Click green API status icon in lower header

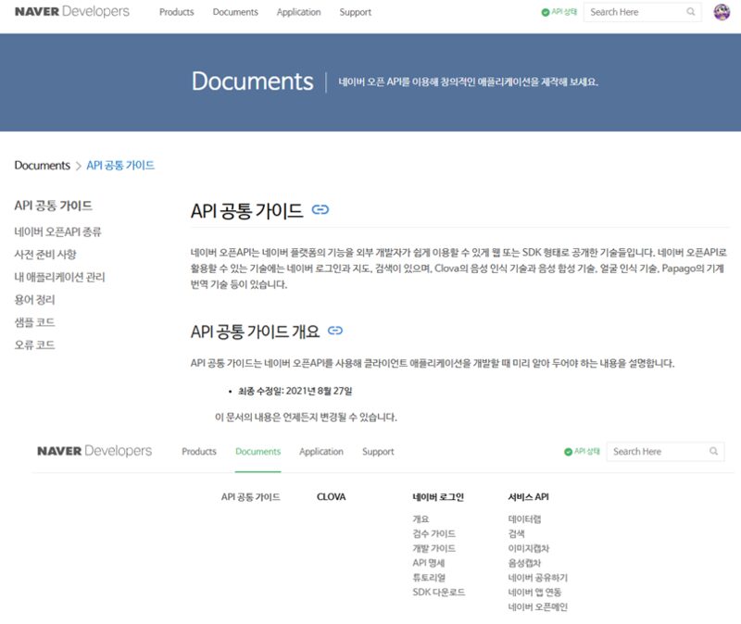tap(568, 452)
